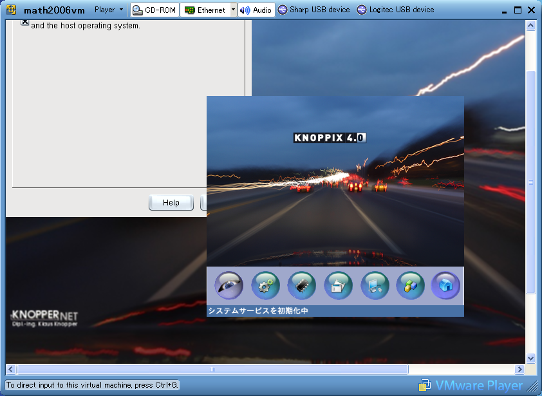Image resolution: width=542 pixels, height=396 pixels.
Task: Click the vertical scrollbar thumb
Action: pos(530,182)
